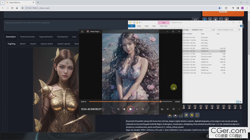250x140 pixels.
Task: Maximize the Media Player window
Action: click(x=173, y=31)
